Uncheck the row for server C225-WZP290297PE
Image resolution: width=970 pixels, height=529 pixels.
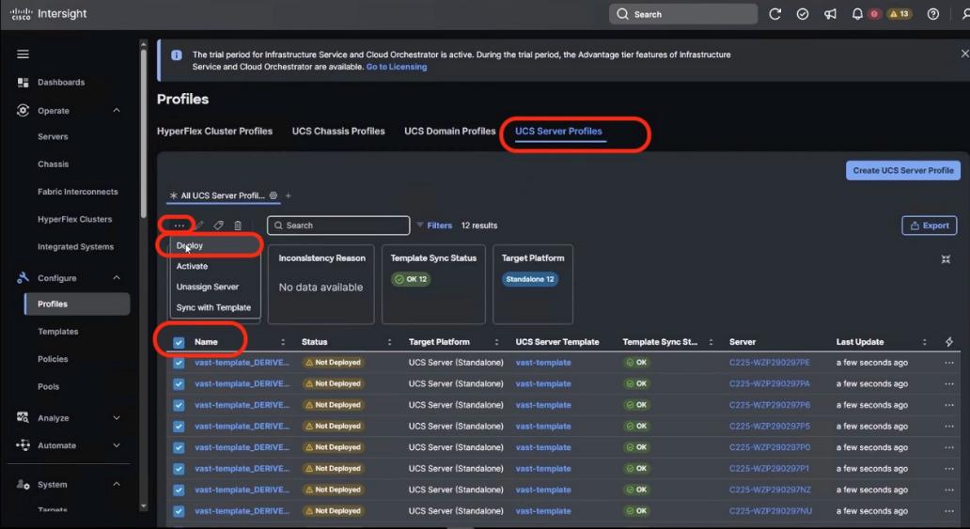(179, 363)
